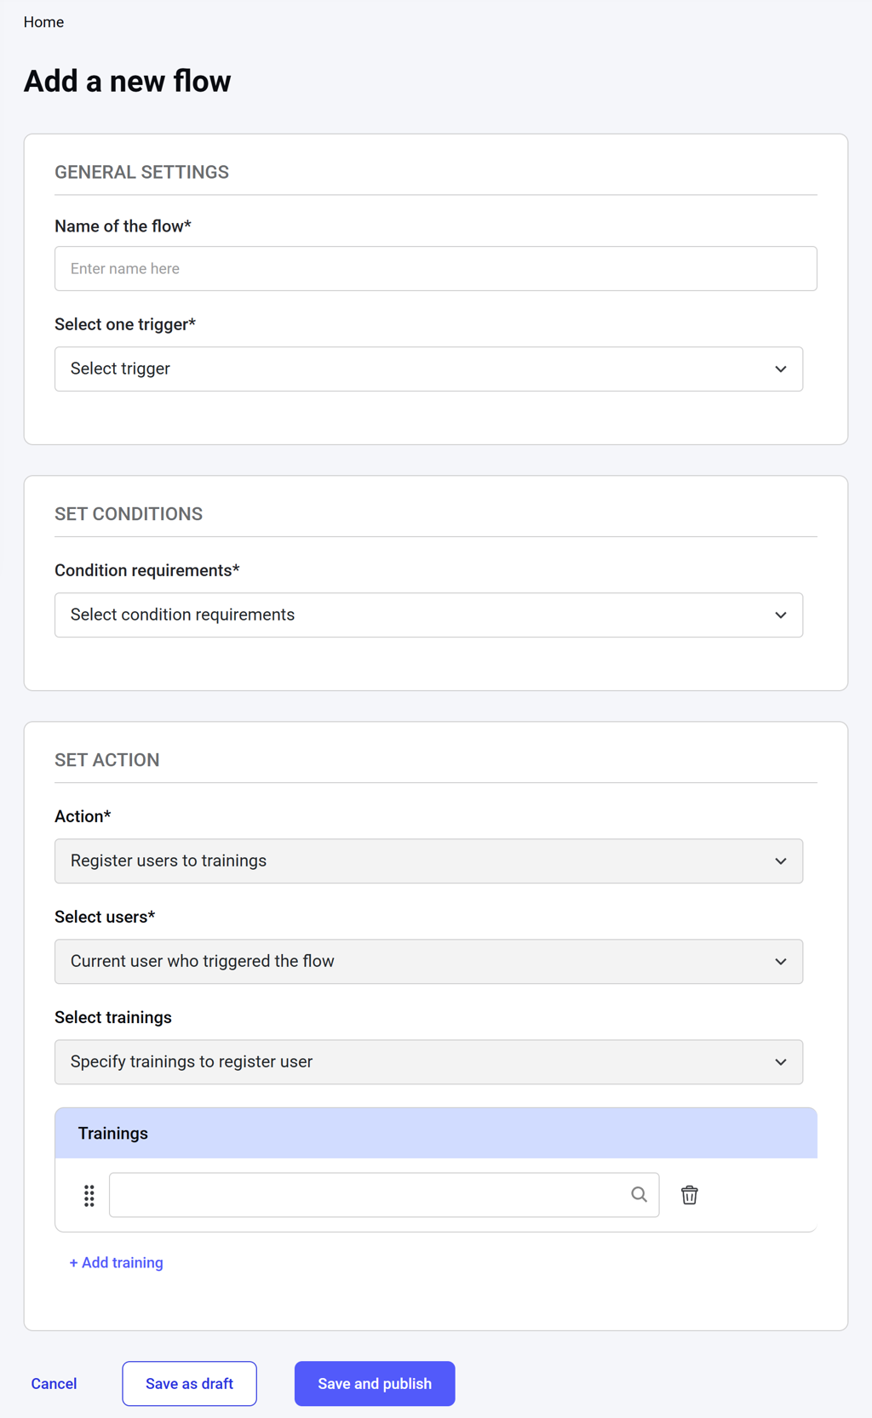Click the drag handle dots icon

tap(89, 1196)
